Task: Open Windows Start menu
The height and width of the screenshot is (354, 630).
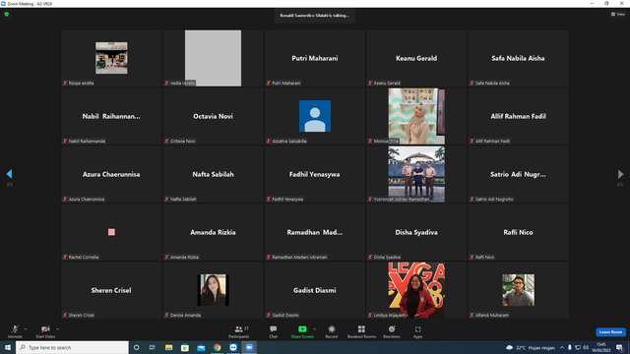Action: tap(8, 347)
